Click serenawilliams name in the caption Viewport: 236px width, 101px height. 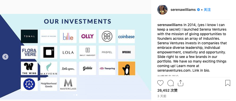(170, 25)
